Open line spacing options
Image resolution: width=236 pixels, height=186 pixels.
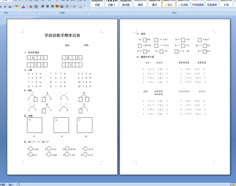pyautogui.click(x=67, y=6)
